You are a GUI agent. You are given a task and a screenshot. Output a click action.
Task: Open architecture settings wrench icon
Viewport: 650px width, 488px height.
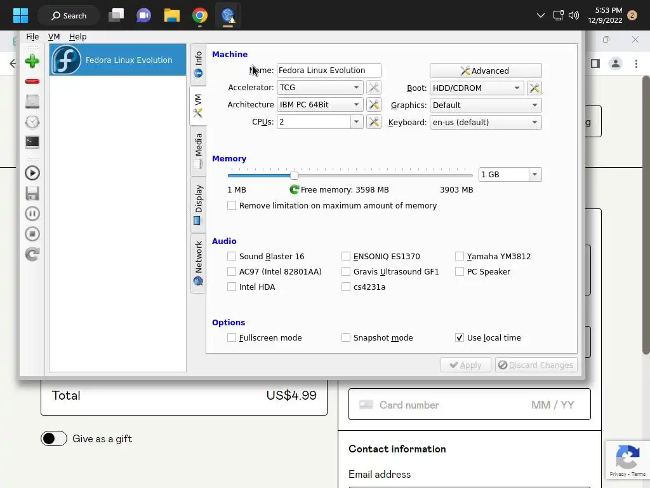pos(373,105)
